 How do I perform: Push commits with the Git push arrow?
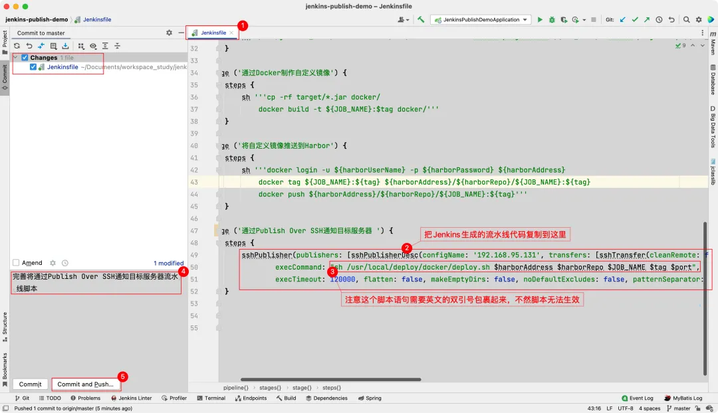pos(647,20)
